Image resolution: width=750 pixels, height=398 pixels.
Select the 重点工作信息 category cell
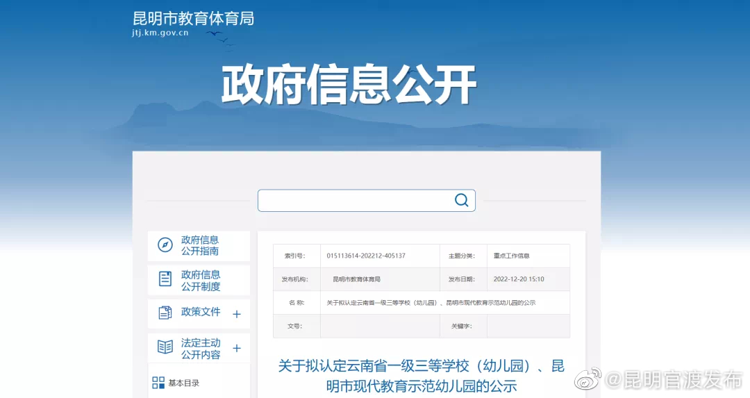(x=511, y=256)
